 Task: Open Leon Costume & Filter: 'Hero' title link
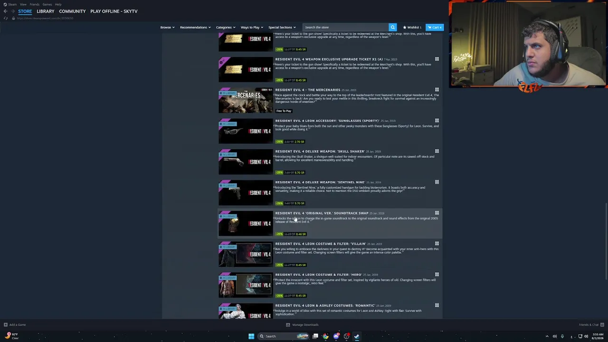pos(318,275)
